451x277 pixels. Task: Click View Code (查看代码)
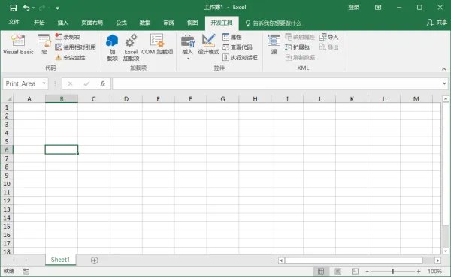pyautogui.click(x=238, y=47)
